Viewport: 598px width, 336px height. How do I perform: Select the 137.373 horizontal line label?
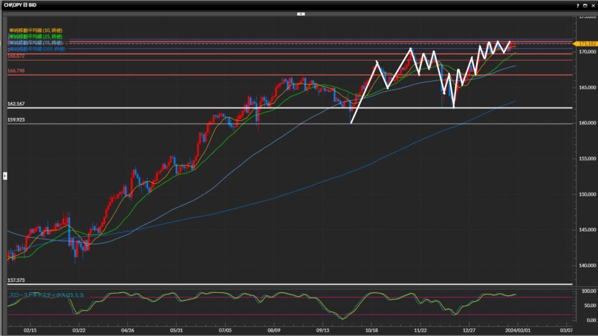tap(16, 281)
